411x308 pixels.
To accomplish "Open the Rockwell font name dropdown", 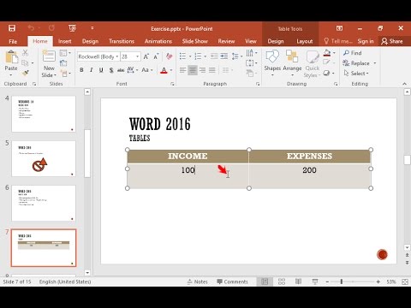I will [117, 56].
